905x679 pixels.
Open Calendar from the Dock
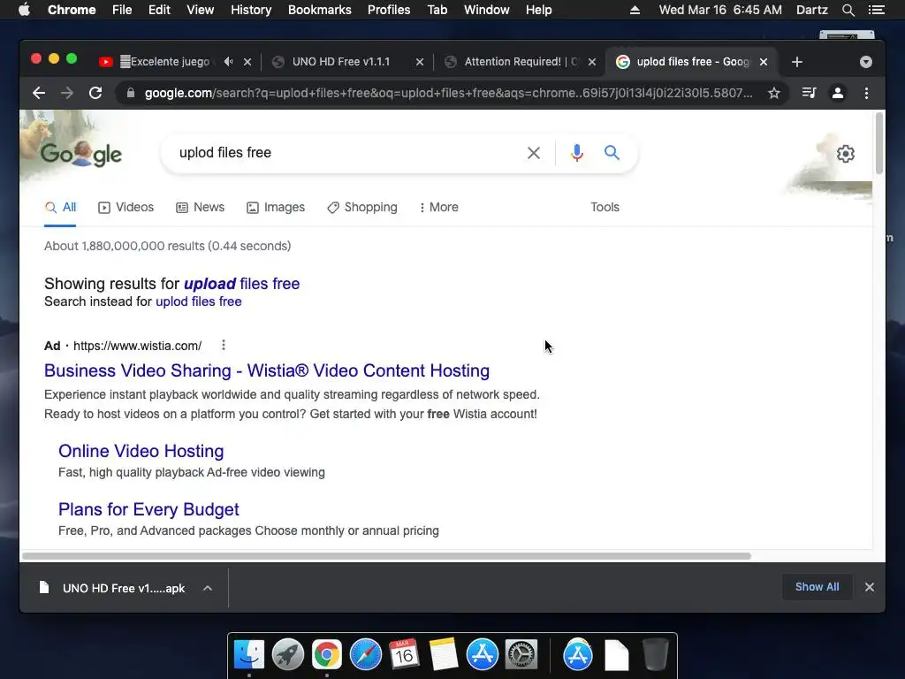click(404, 653)
